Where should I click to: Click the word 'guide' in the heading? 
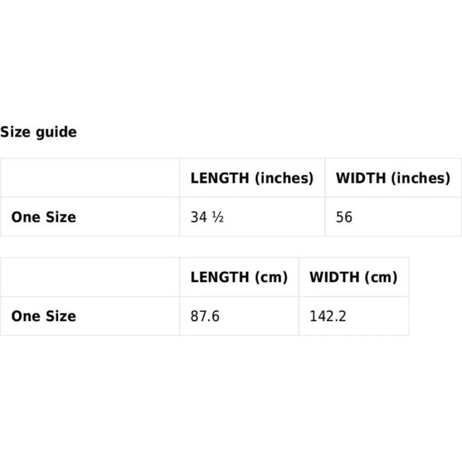click(x=56, y=132)
